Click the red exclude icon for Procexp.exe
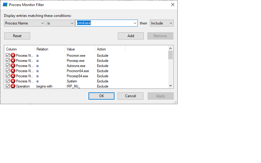The image size is (261, 163). [x=13, y=61]
